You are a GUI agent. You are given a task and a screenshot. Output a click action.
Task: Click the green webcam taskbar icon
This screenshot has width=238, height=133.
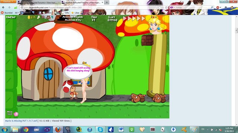point(132,130)
